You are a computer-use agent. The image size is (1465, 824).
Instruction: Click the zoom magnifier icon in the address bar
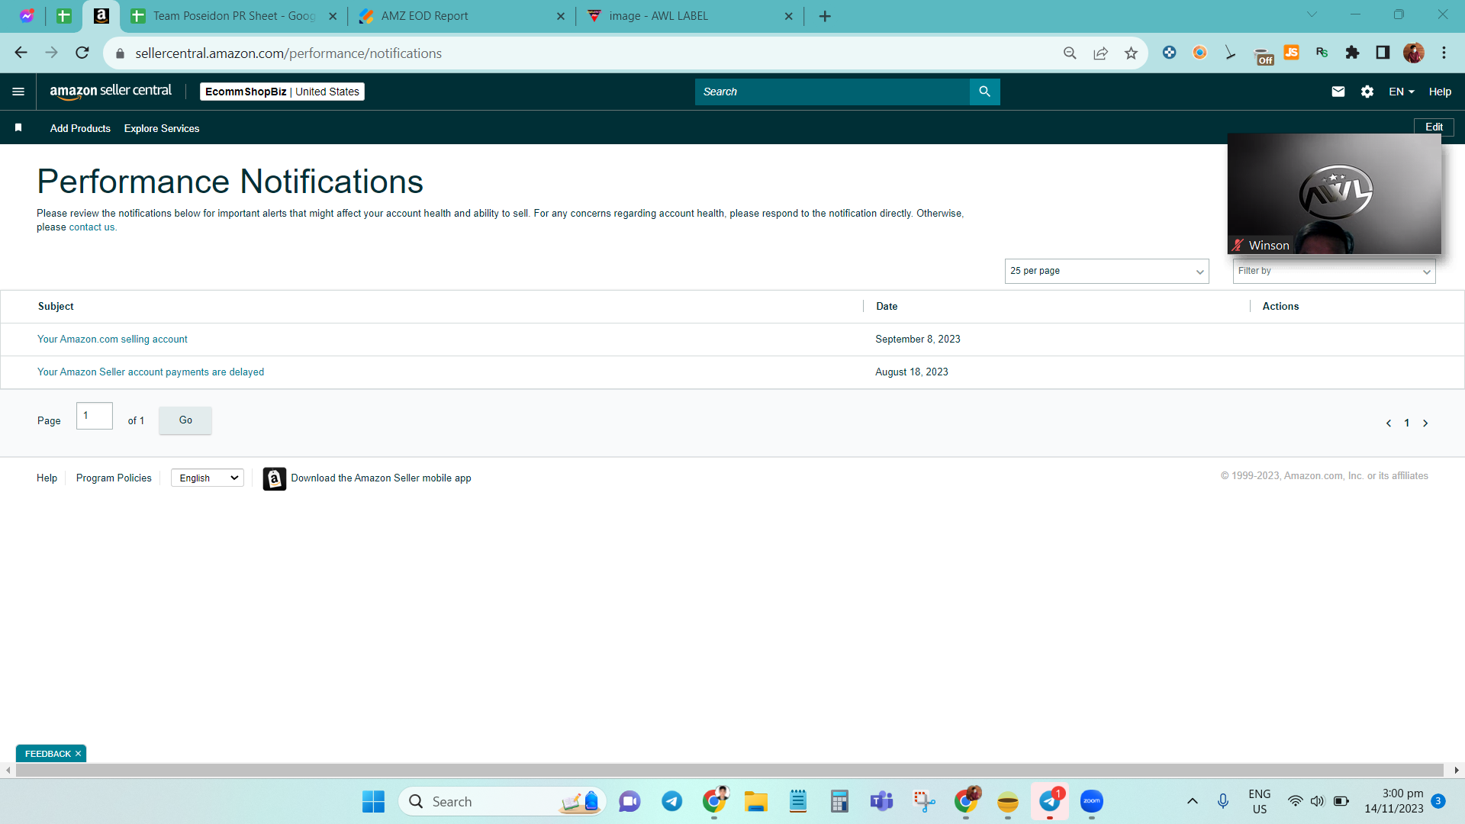(x=1070, y=53)
